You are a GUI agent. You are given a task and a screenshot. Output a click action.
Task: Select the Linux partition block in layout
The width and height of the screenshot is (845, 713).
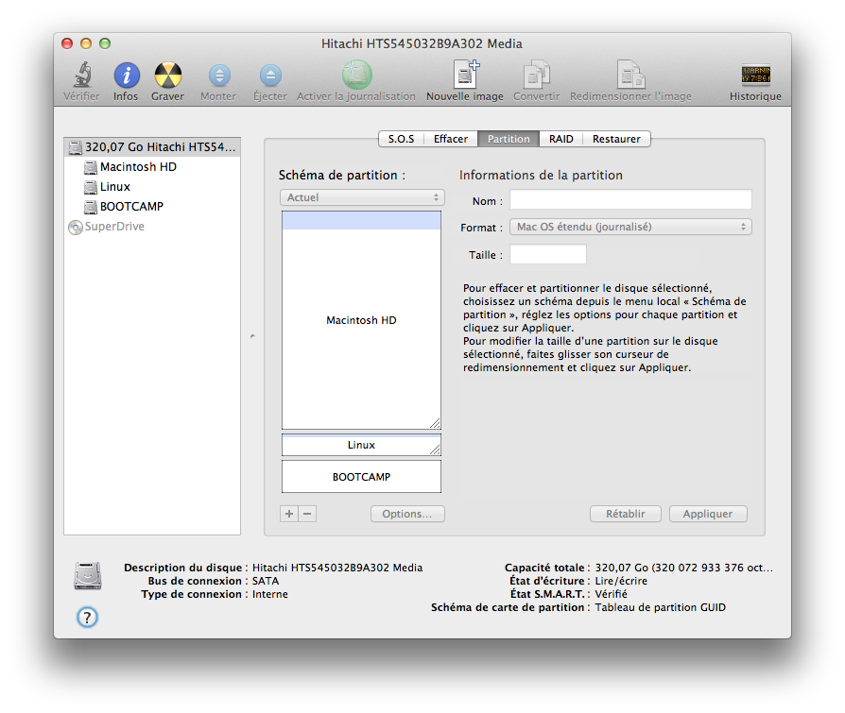pyautogui.click(x=361, y=445)
